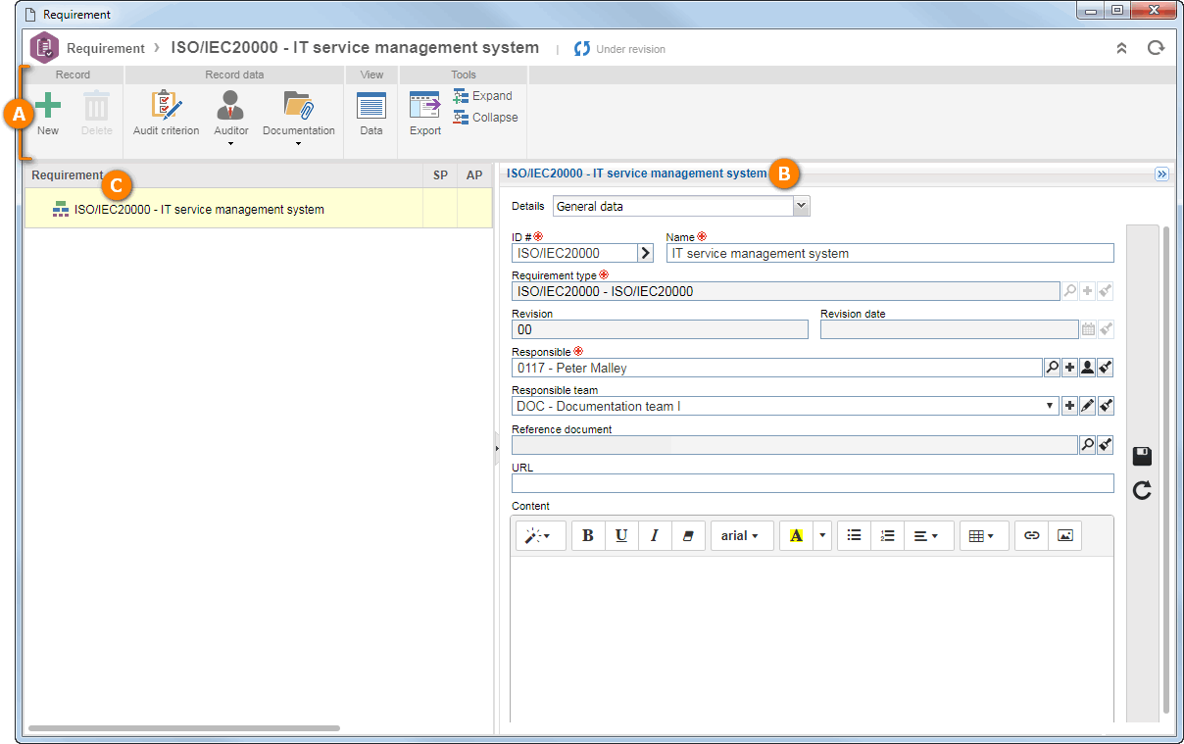The image size is (1184, 744).
Task: Open the Documentation dropdown arrow
Action: coord(298,144)
